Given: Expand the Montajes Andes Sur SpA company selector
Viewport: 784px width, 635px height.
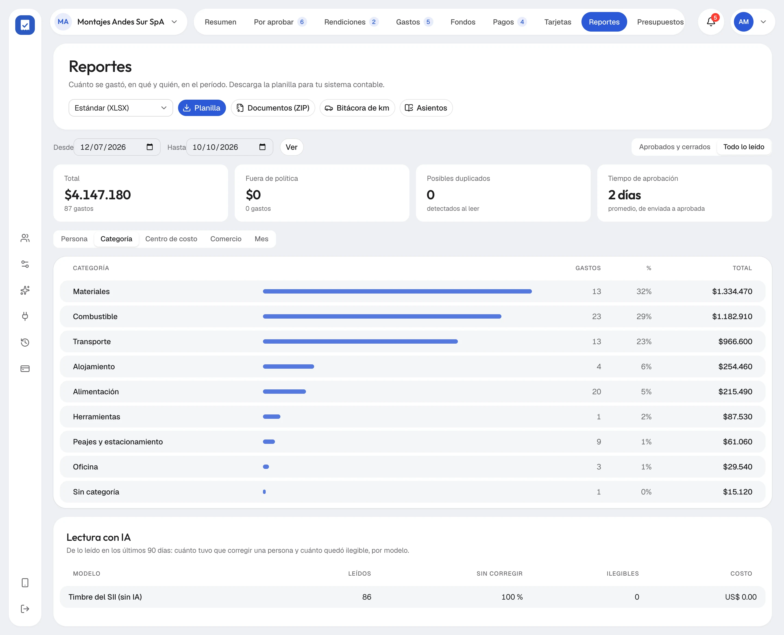Looking at the screenshot, I should point(119,22).
